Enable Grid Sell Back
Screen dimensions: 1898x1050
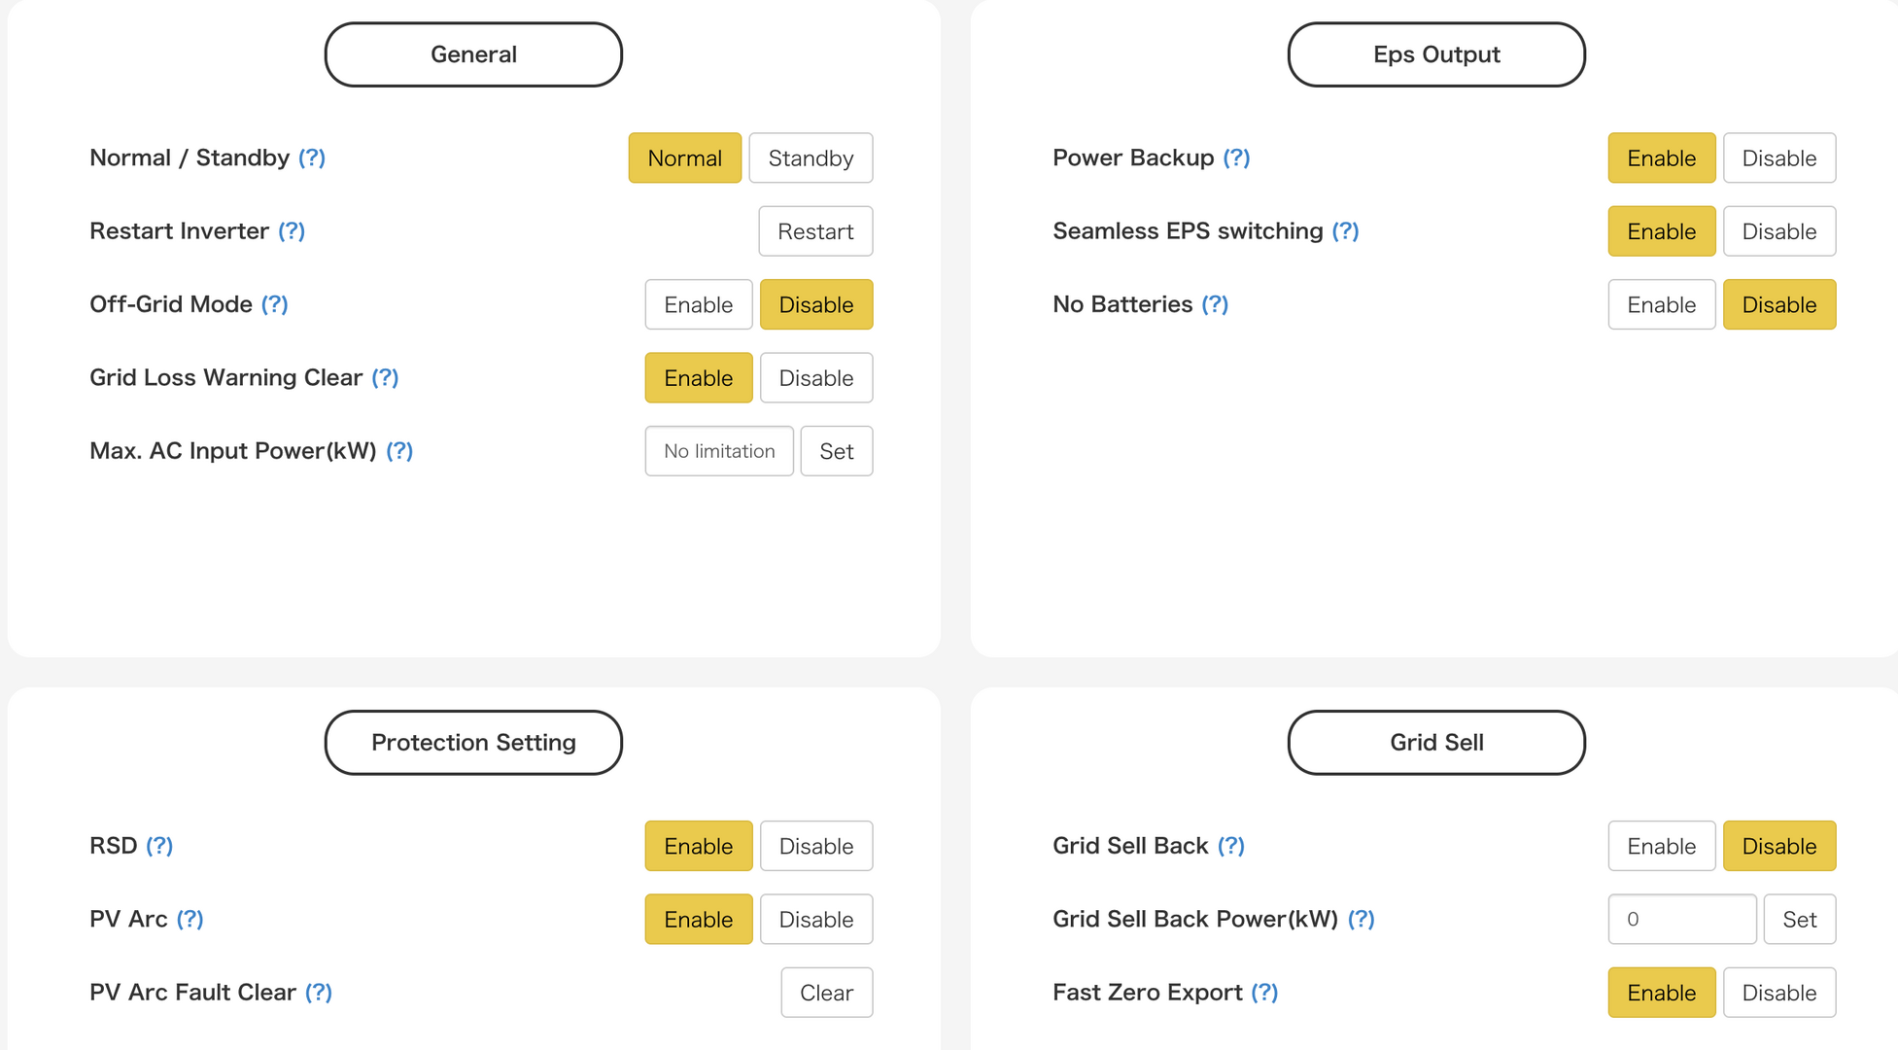[x=1661, y=847]
